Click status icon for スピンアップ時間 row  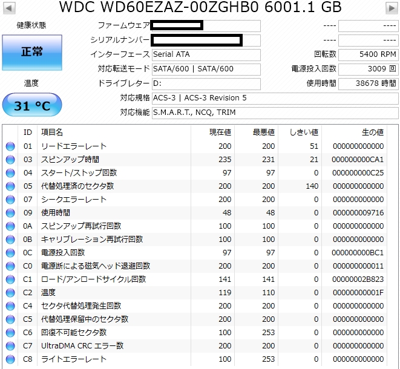(x=10, y=160)
